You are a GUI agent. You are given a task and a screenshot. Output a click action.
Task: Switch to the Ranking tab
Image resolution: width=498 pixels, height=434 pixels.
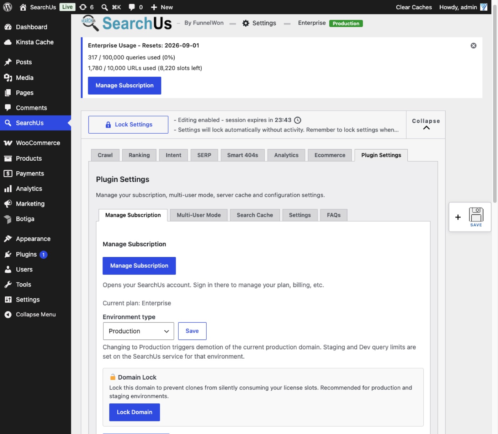[139, 155]
